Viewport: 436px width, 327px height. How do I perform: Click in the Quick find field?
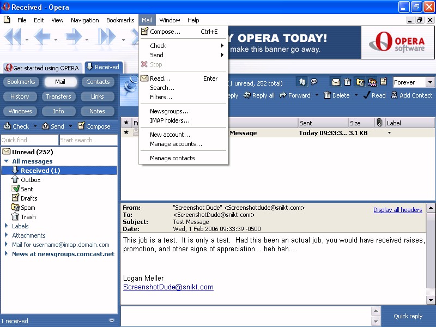tap(29, 140)
